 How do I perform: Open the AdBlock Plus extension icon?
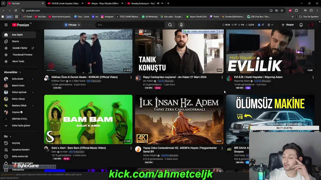click(290, 10)
